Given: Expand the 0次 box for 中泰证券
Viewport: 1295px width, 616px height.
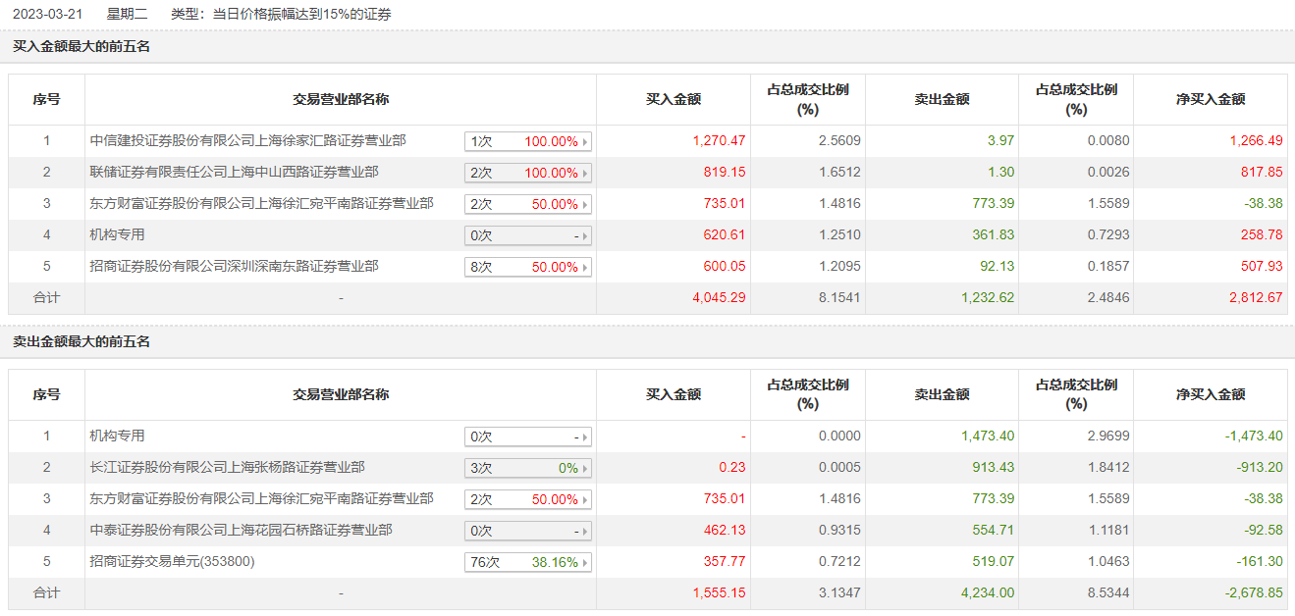Looking at the screenshot, I should coord(528,531).
